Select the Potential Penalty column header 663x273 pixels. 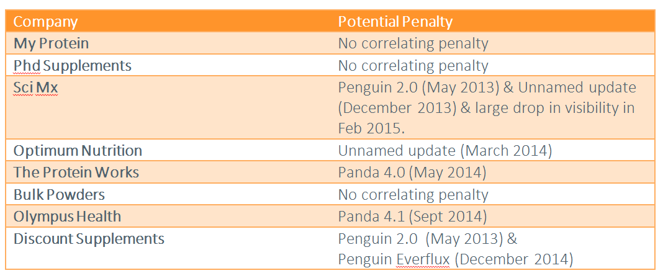(494, 21)
